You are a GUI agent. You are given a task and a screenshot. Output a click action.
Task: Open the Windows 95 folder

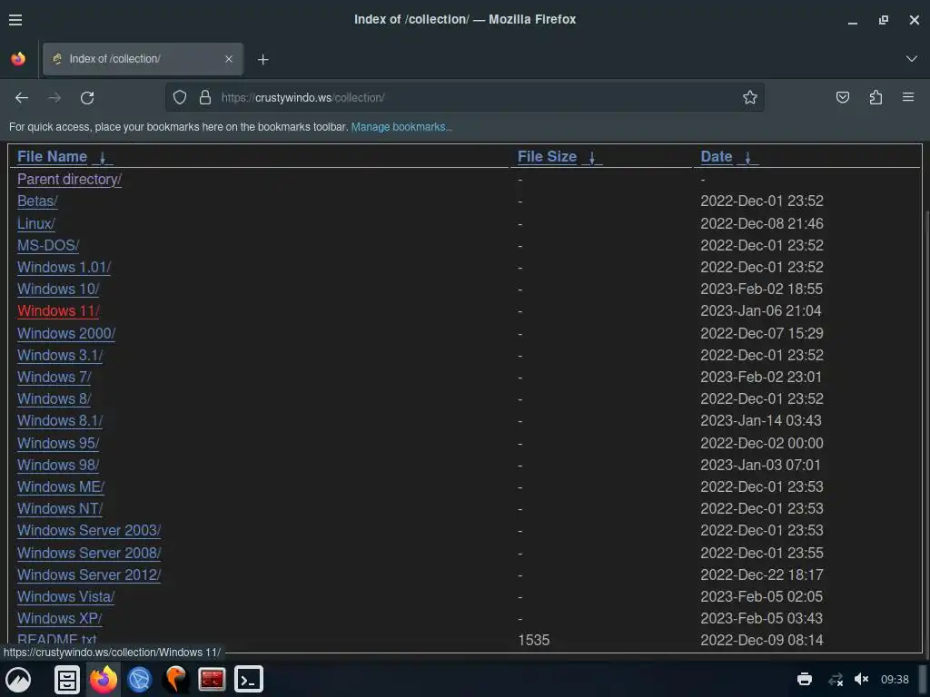tap(58, 443)
